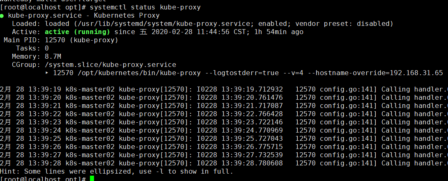Click log line timestamped 13:39:24.770969

coord(224,131)
